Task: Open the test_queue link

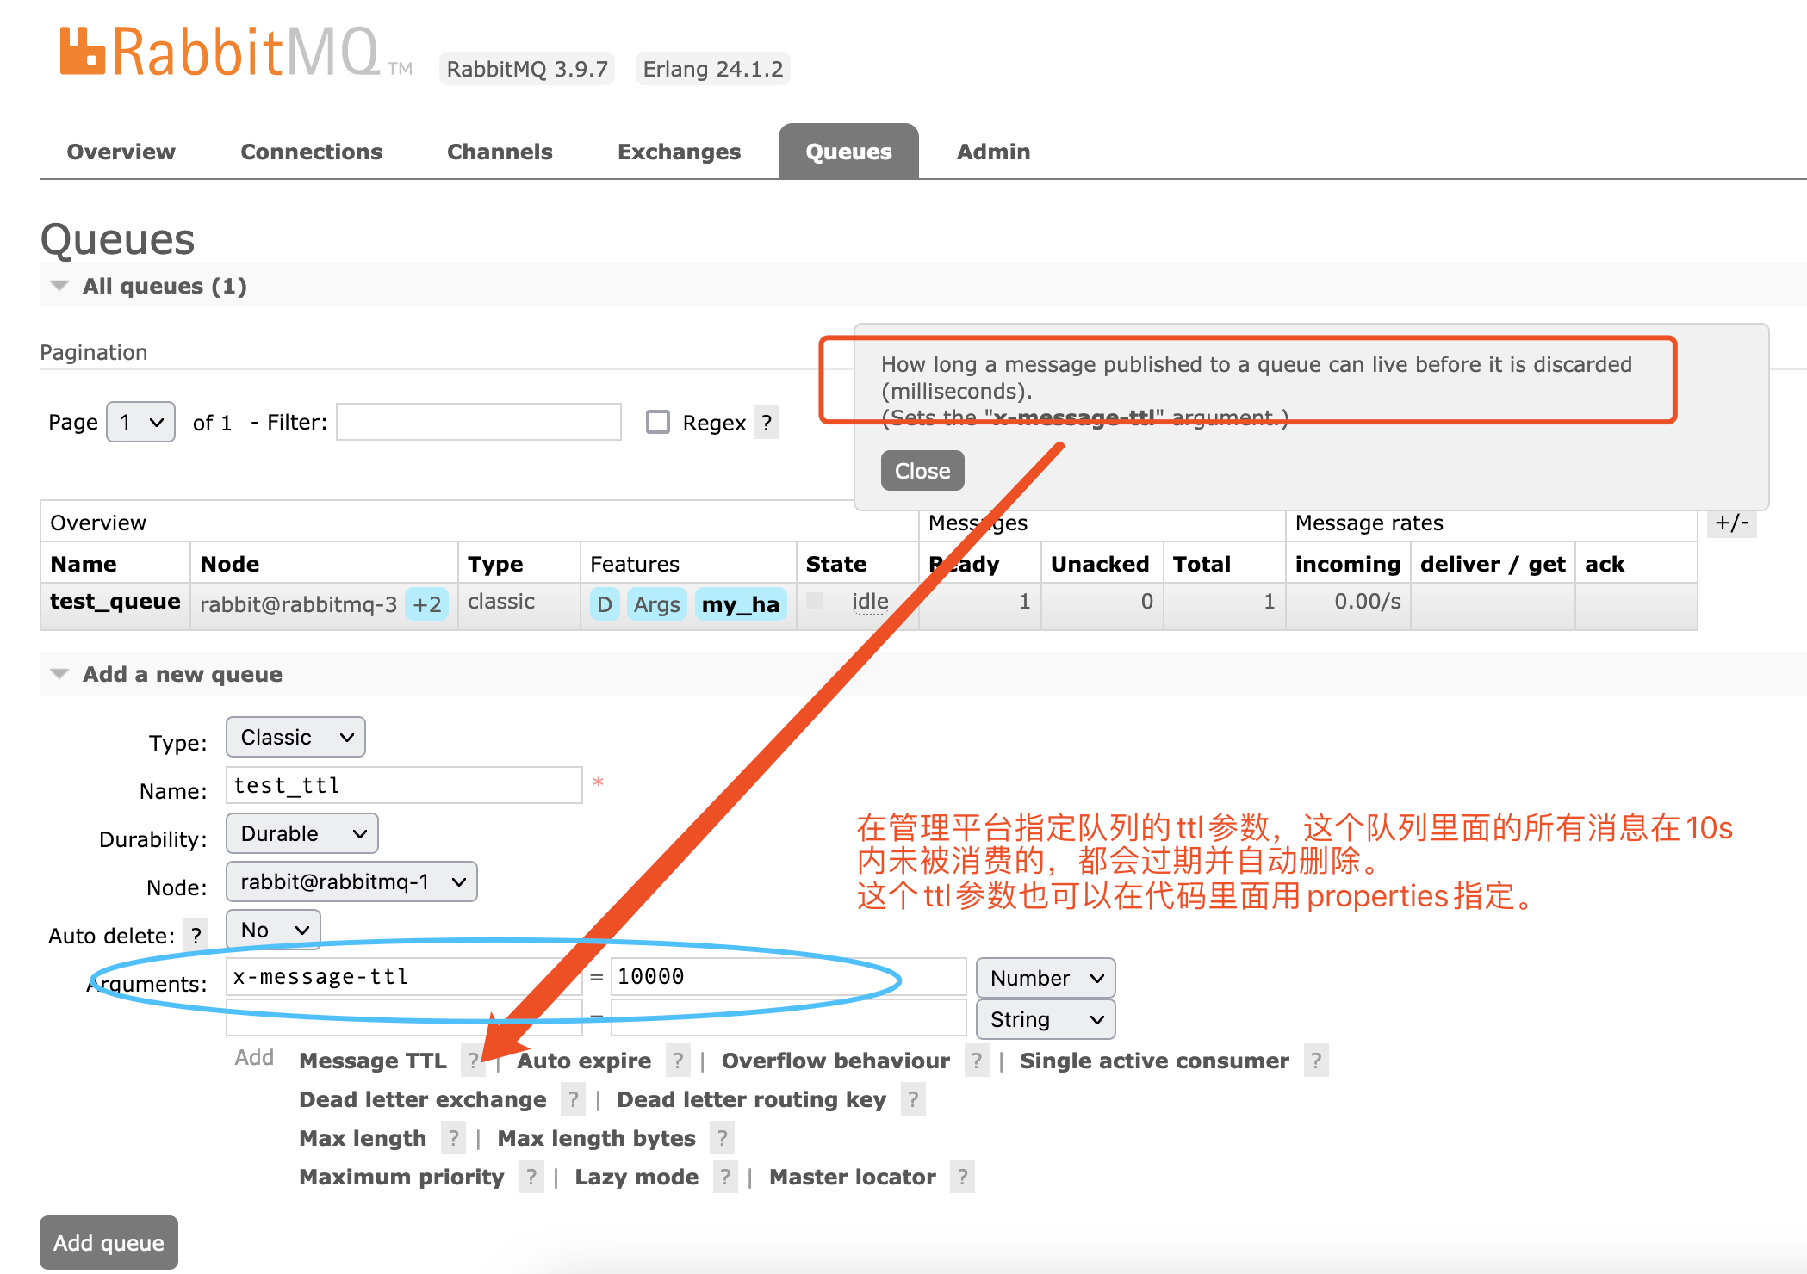Action: [x=115, y=602]
